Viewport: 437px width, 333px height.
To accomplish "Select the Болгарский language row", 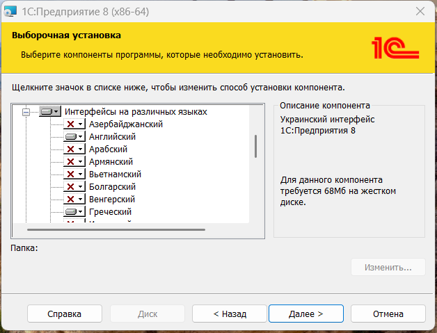I will (x=112, y=187).
